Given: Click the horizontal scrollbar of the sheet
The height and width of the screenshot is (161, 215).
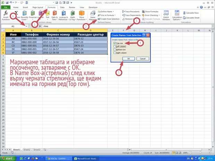Looking at the screenshot, I should (x=166, y=150).
